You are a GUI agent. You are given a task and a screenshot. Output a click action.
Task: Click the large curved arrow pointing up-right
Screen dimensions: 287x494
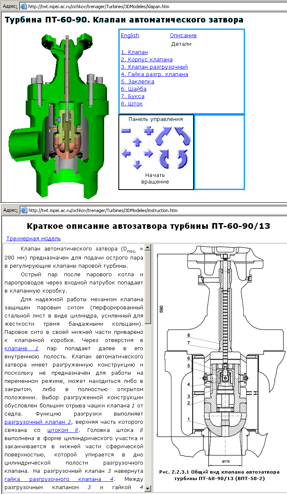163,136
